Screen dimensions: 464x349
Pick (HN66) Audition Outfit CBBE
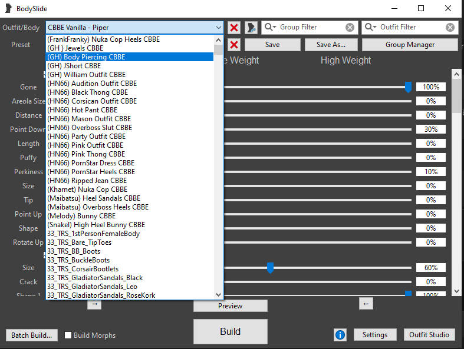pyautogui.click(x=130, y=84)
